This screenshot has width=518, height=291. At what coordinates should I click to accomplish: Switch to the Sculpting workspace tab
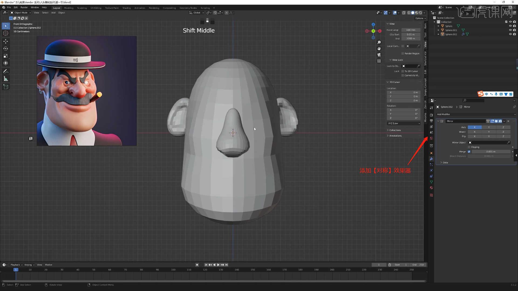pos(82,8)
